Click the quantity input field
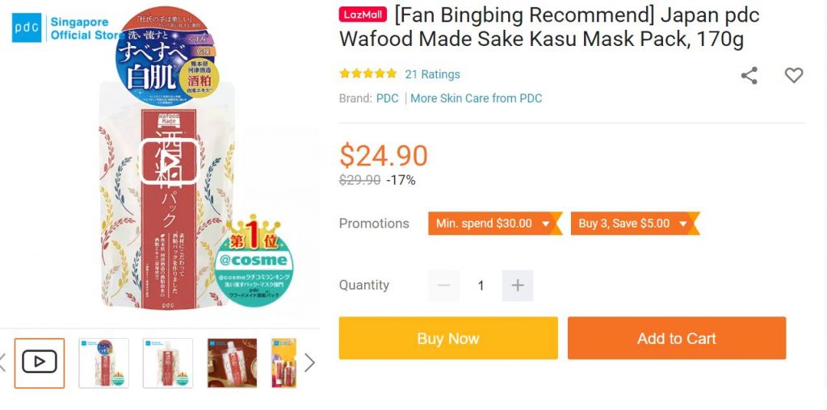Image resolution: width=827 pixels, height=410 pixels. coord(481,286)
